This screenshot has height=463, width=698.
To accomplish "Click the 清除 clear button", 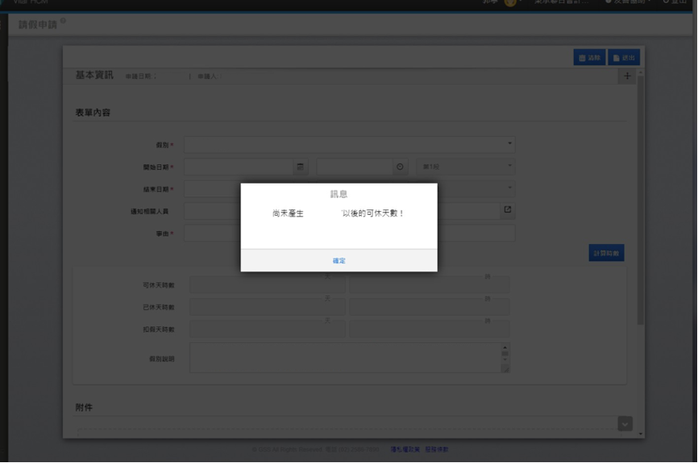I will pos(589,58).
